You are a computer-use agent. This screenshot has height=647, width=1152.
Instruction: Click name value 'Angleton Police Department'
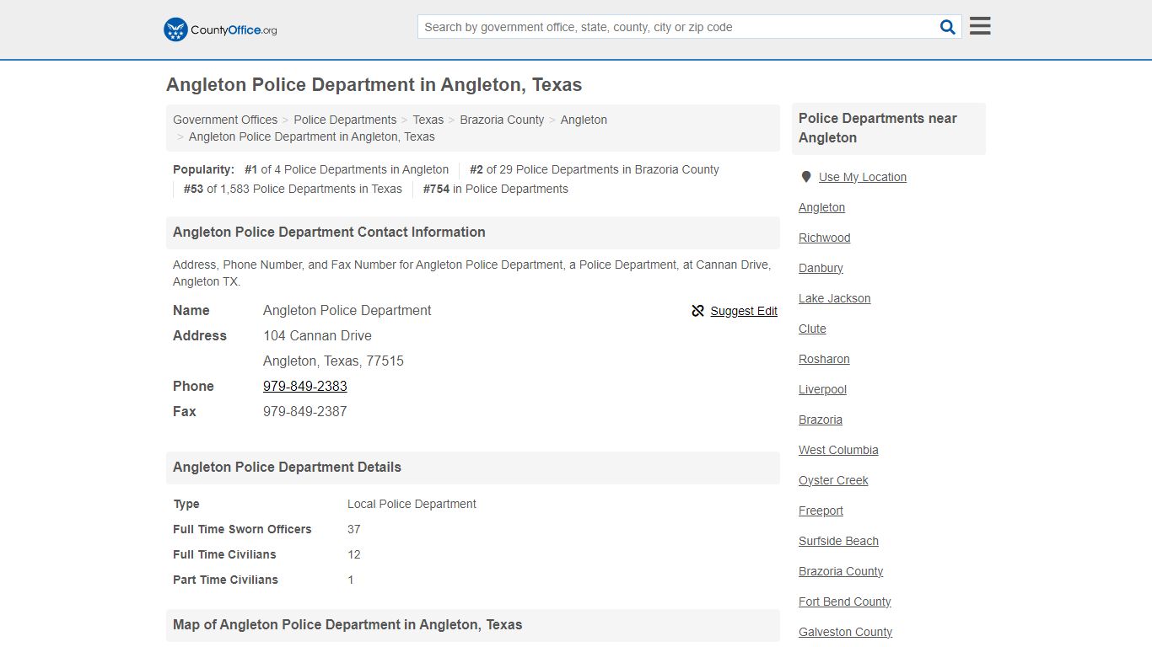347,310
